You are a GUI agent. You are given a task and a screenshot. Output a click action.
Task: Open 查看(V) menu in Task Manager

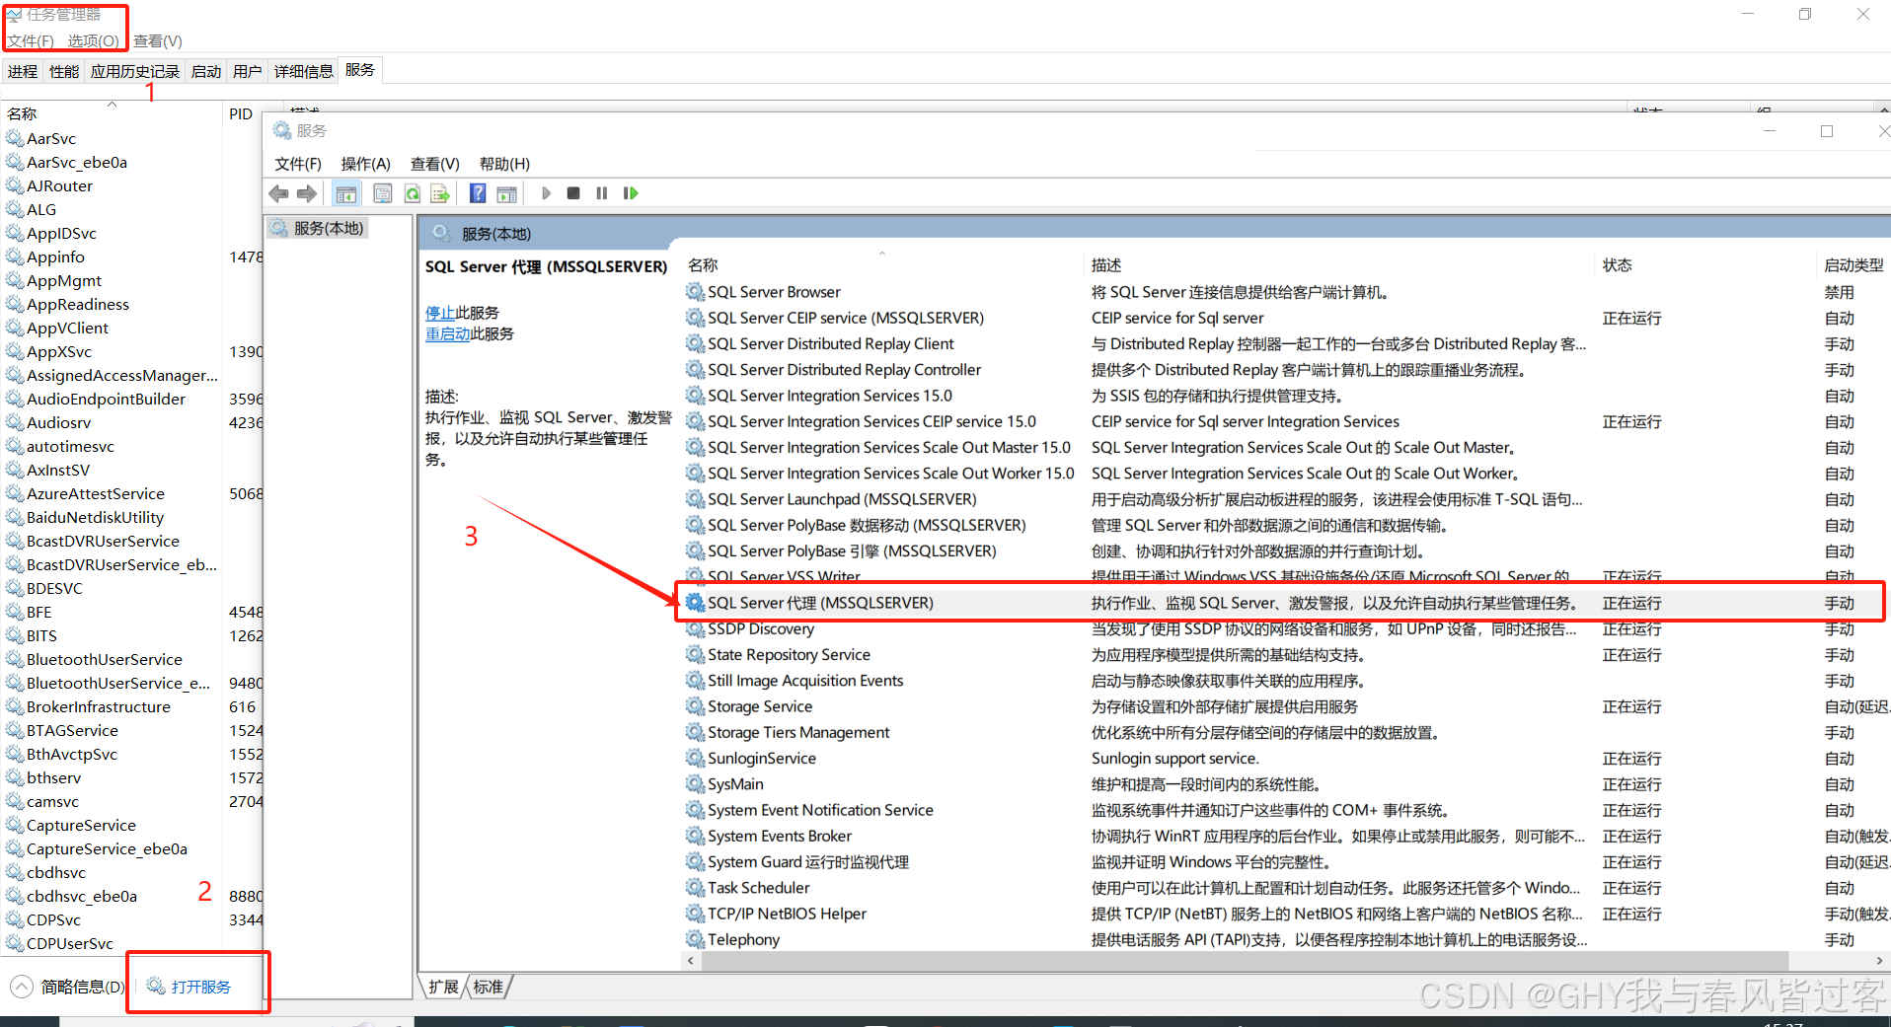tap(158, 40)
